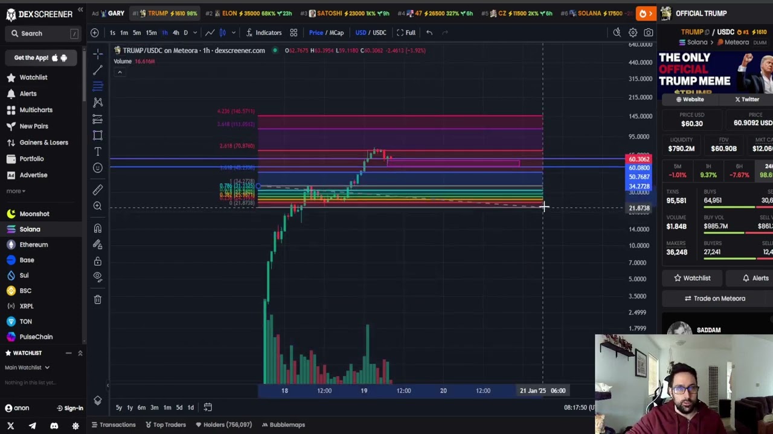Switch to the Top Traders tab

[165, 425]
